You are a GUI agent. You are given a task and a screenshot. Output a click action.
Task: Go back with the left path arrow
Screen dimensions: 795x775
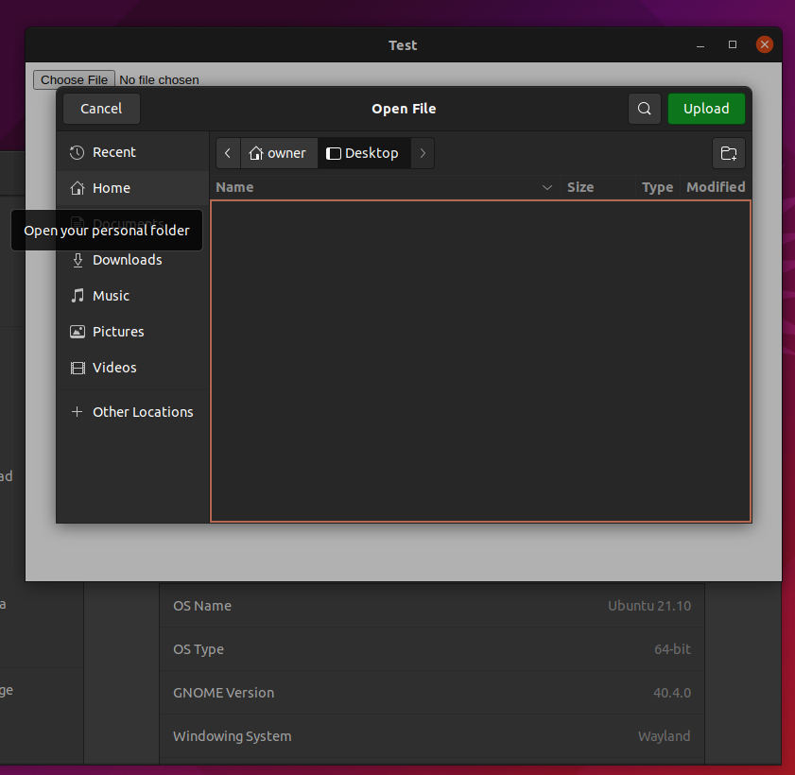point(228,153)
